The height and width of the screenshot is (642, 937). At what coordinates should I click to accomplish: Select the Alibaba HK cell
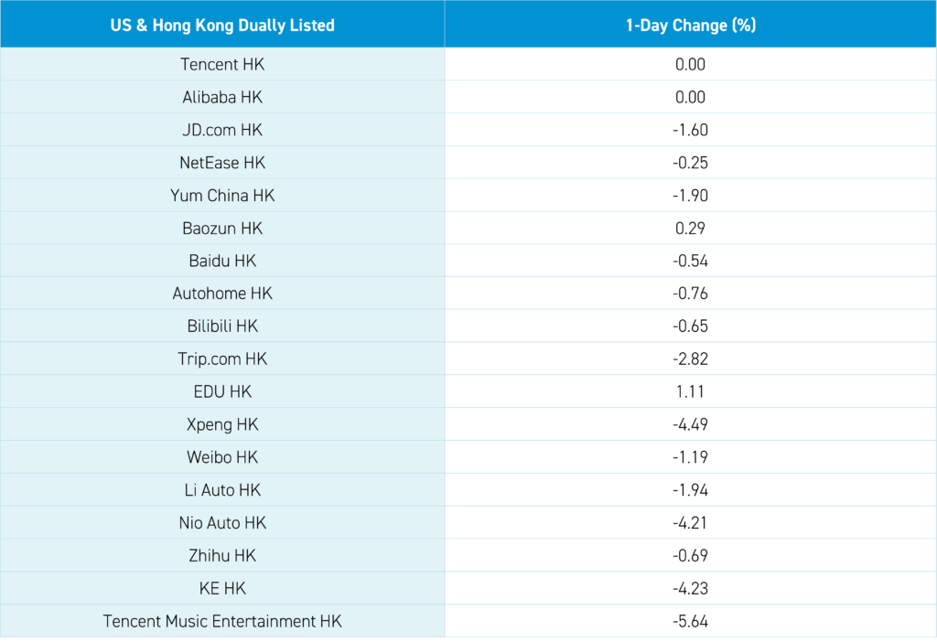222,98
